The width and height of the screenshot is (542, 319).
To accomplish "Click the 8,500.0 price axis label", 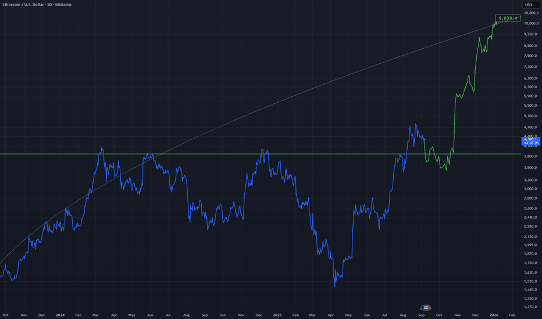I will pos(530,45).
